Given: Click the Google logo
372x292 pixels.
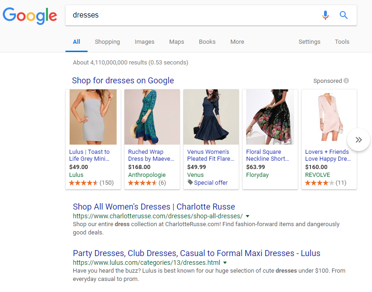Looking at the screenshot, I should [30, 16].
